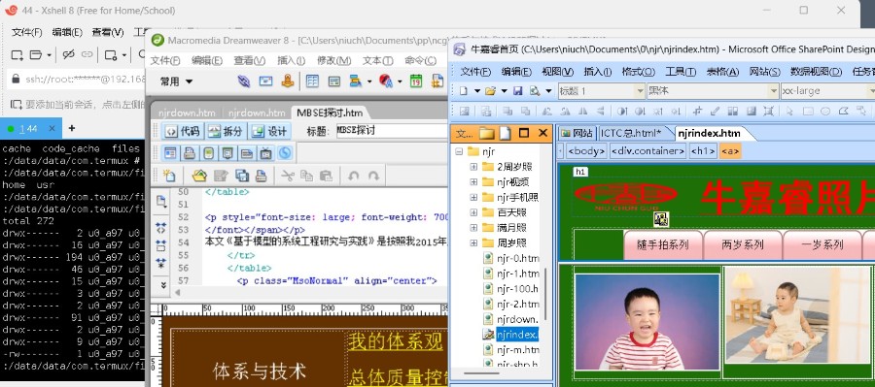The image size is (875, 387).
Task: Click SharePoint Designer save disk icon
Action: [x=518, y=91]
